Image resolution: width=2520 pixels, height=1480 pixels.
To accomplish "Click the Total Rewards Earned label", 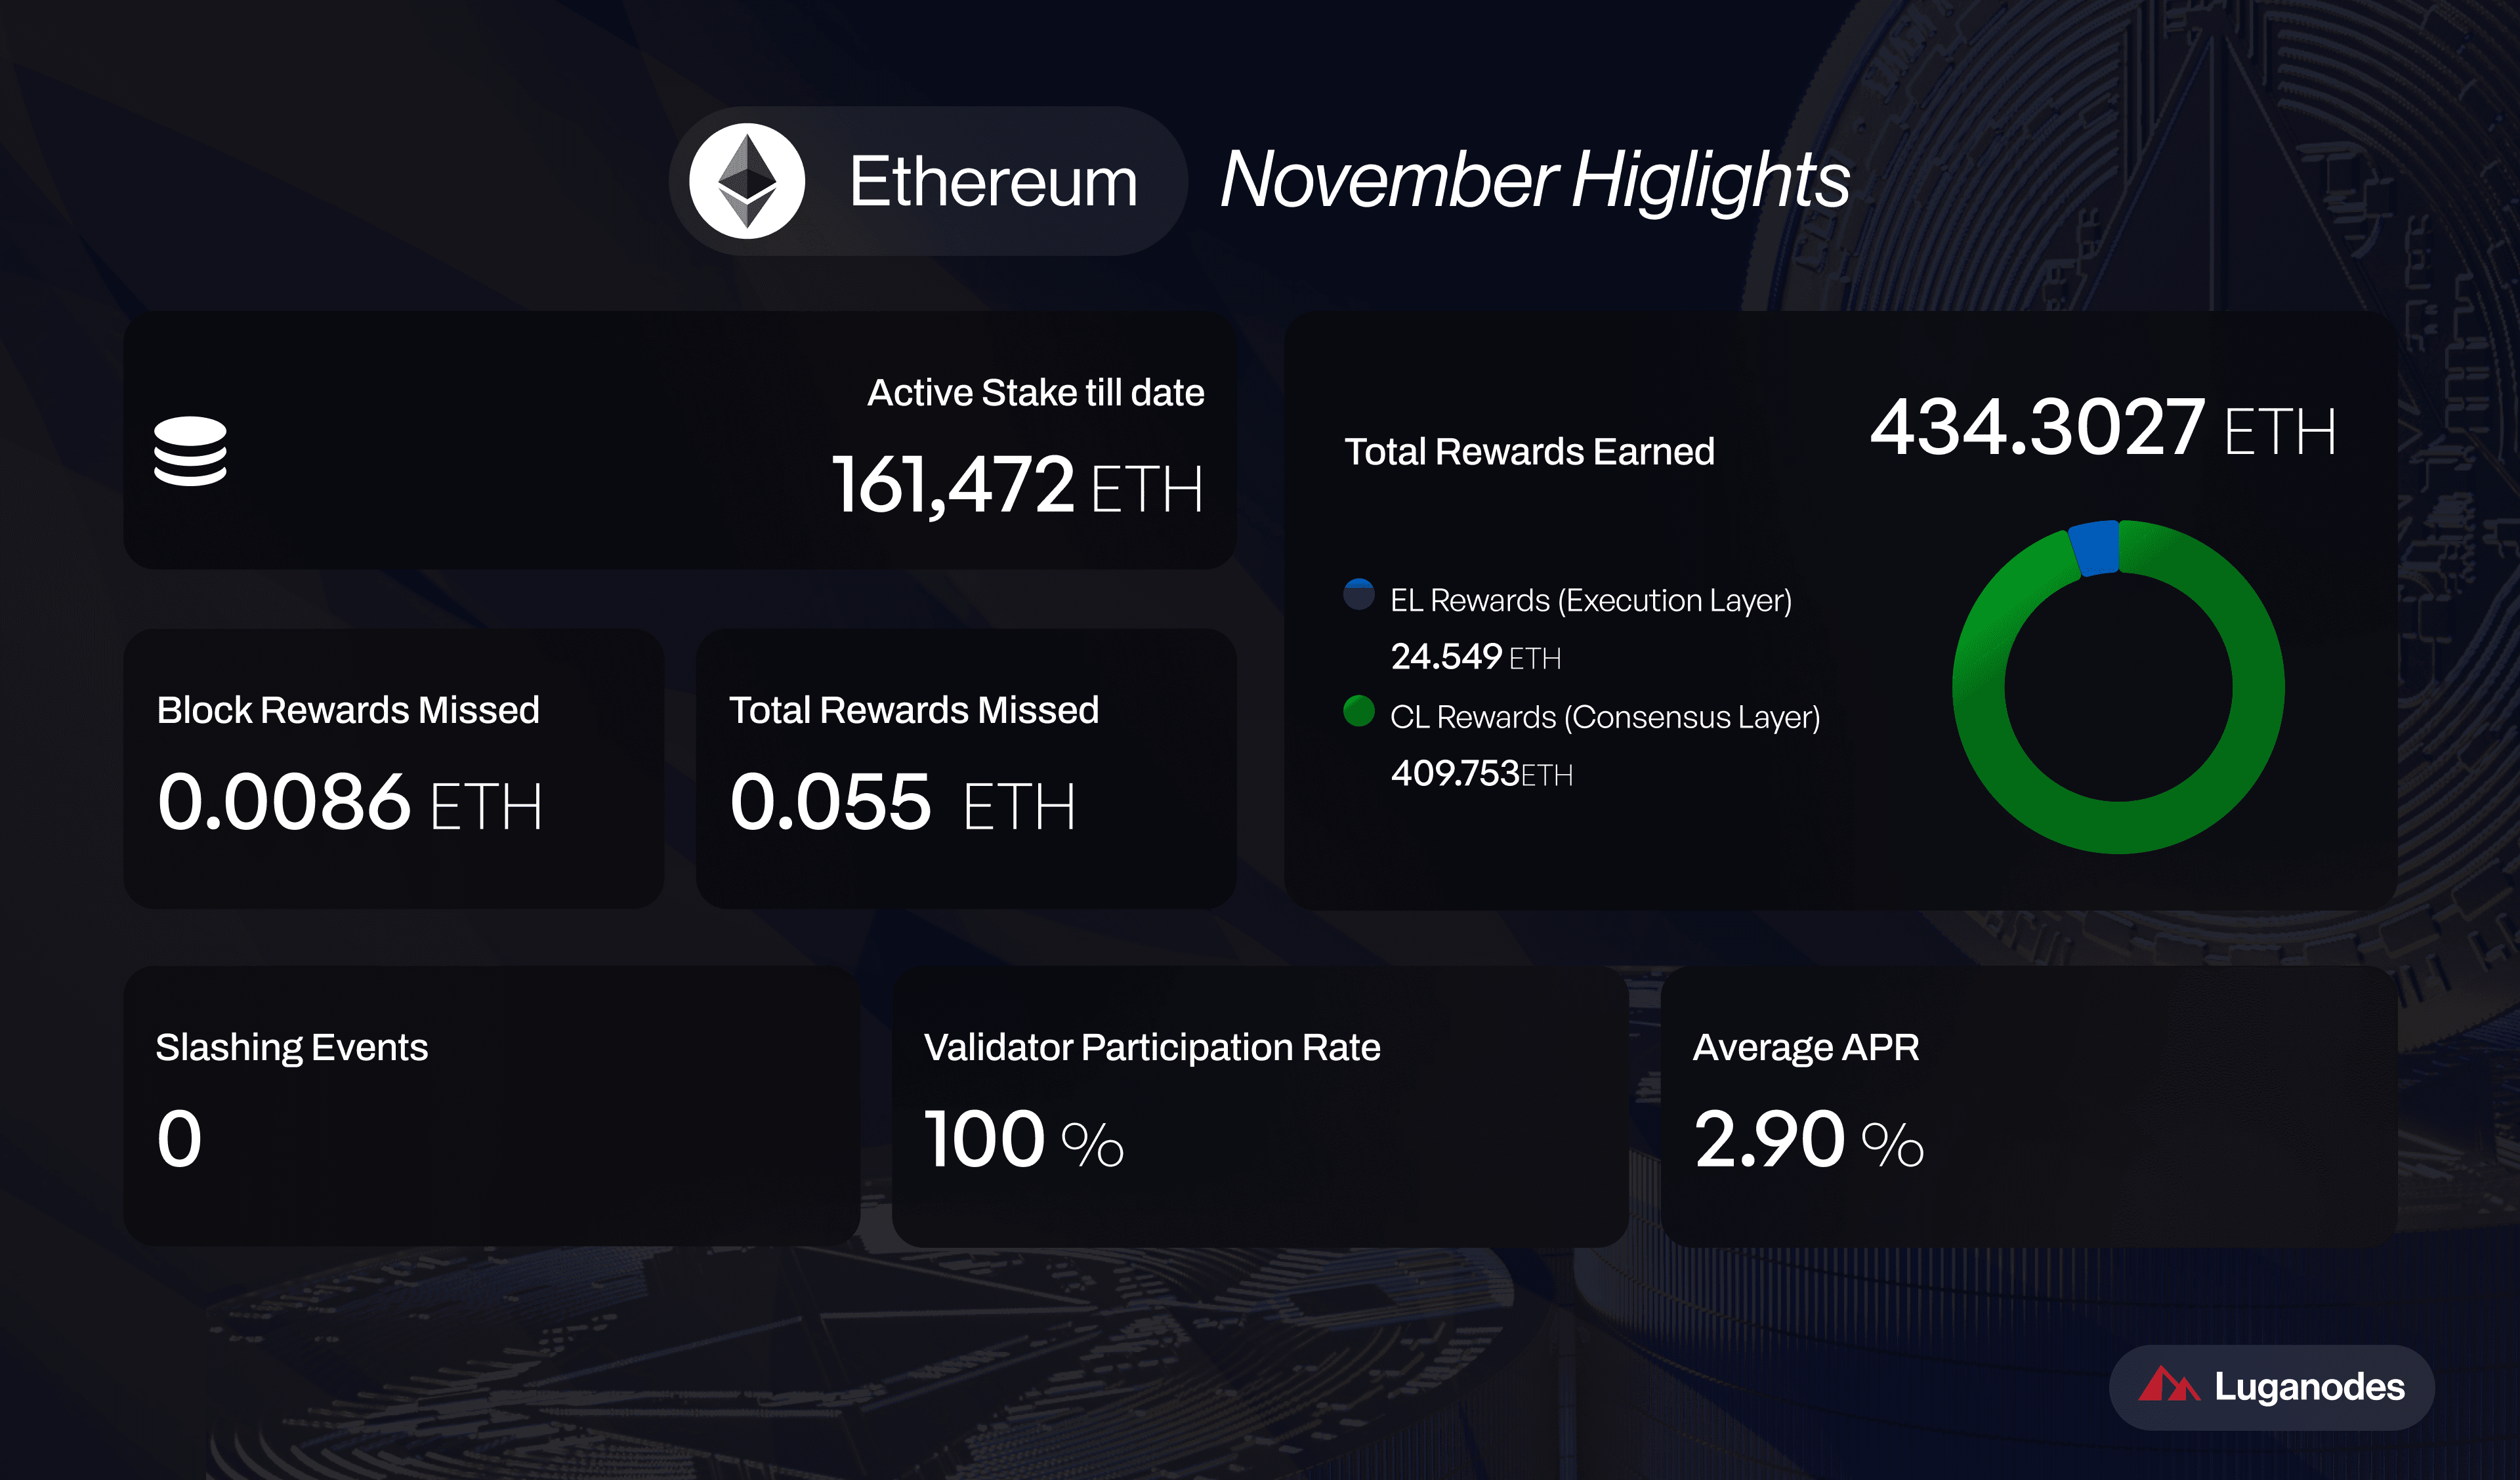I will (x=1529, y=452).
